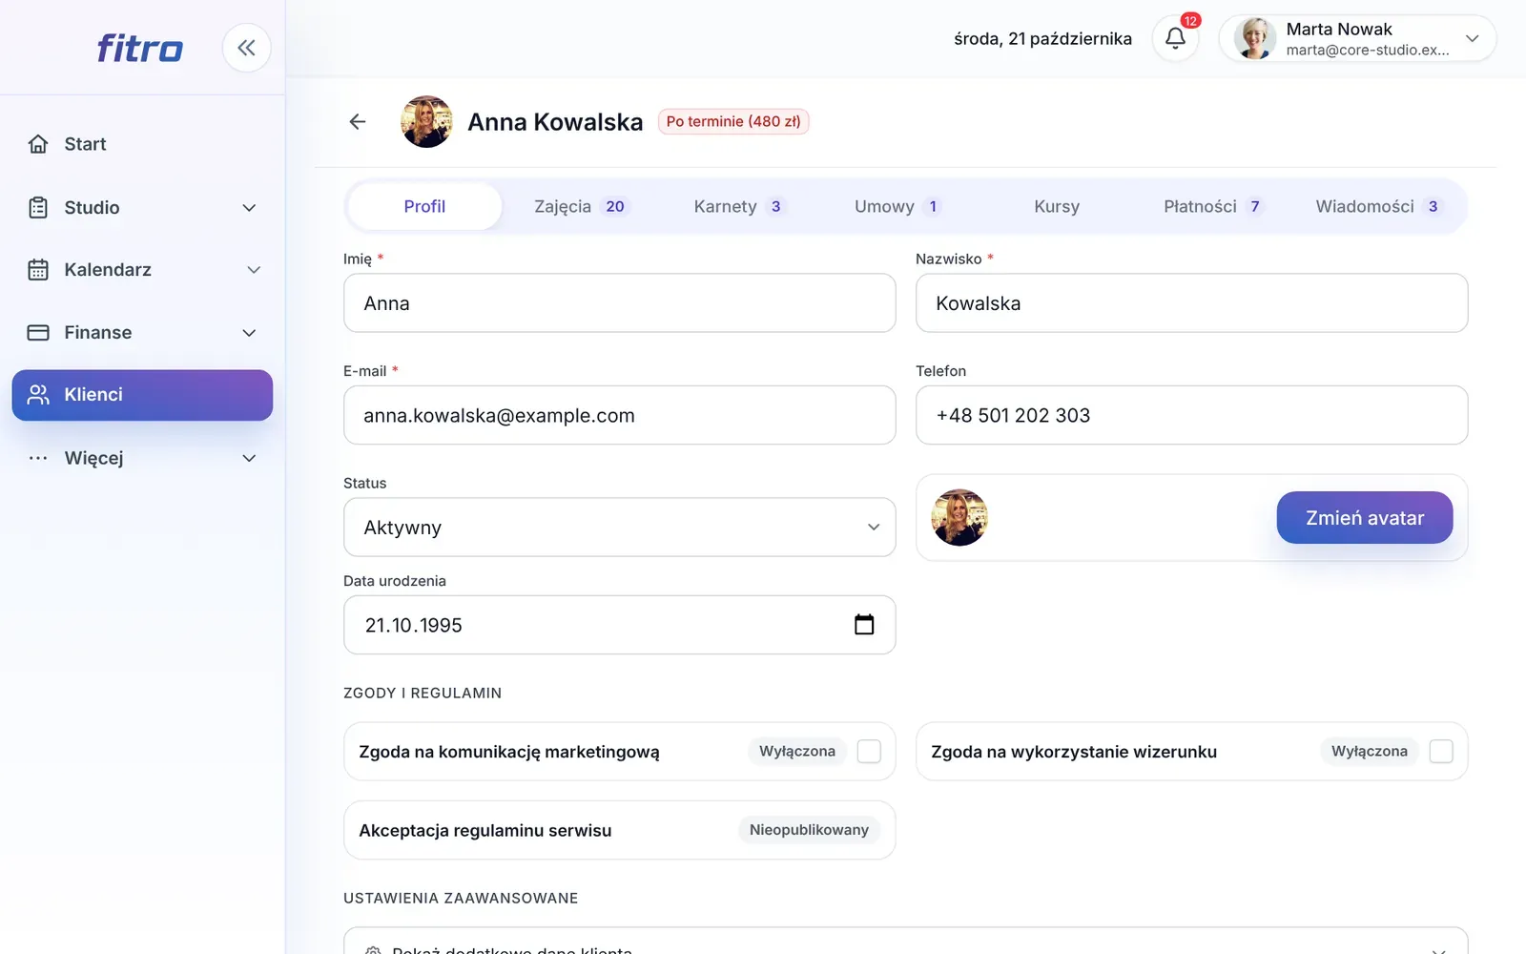This screenshot has height=954, width=1526.
Task: Open the Status dropdown showing Aktywny
Action: tap(620, 528)
